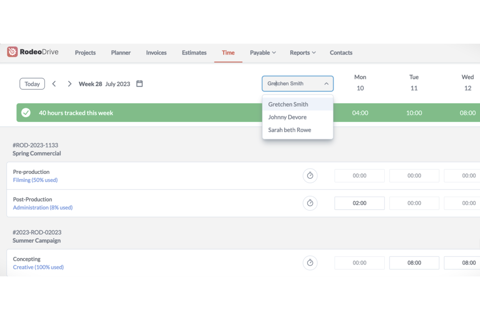The image size is (480, 320).
Task: Collapse the Gretchen Smith user dropdown
Action: 326,84
